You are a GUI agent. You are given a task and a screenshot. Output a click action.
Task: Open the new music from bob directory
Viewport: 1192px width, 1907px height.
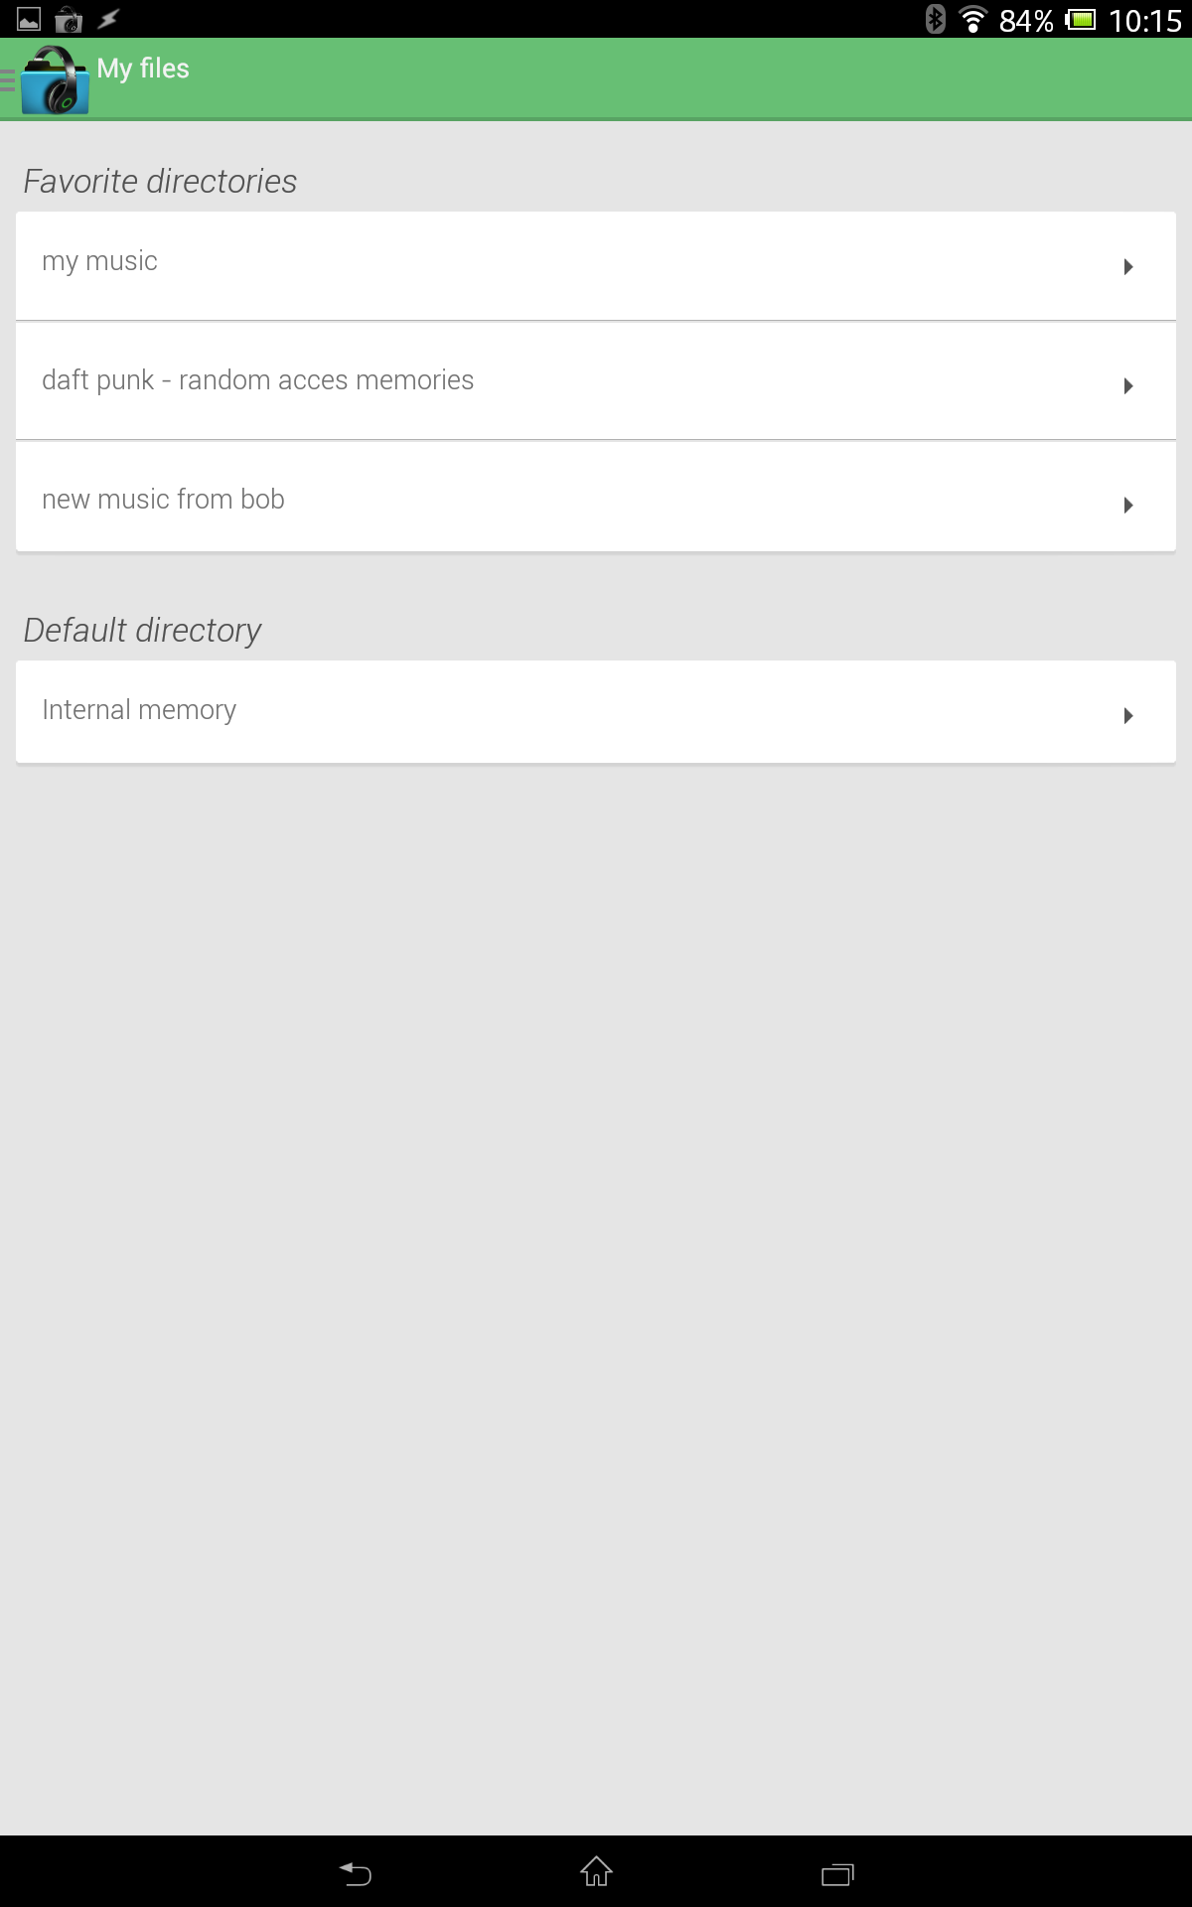pyautogui.click(x=164, y=500)
